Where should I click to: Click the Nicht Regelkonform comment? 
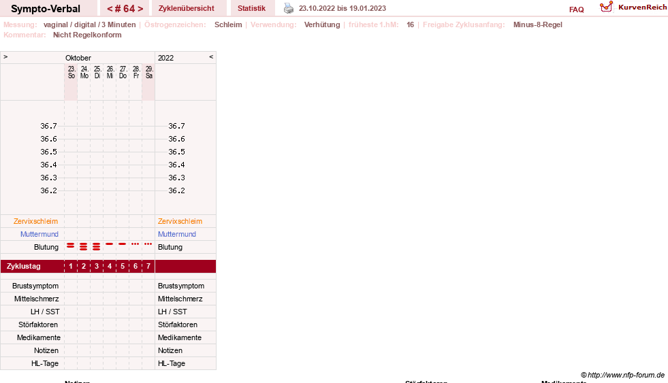coord(87,35)
